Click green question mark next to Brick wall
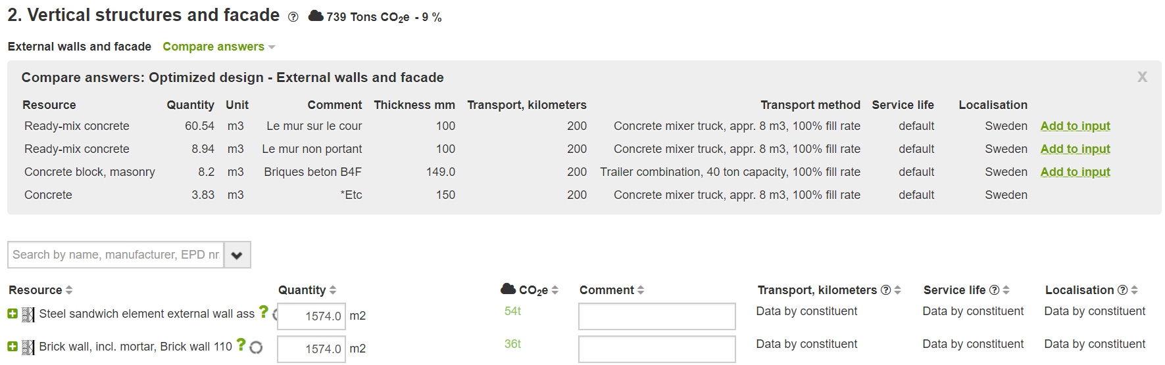This screenshot has height=365, width=1165. point(241,345)
